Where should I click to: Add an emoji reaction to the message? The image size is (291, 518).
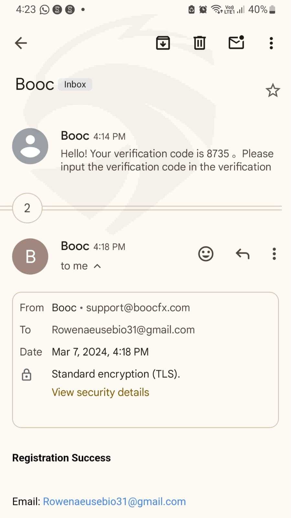[206, 254]
